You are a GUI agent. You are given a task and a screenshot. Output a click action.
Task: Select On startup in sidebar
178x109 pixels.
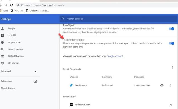(x=14, y=63)
